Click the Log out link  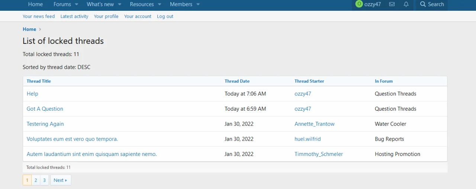pyautogui.click(x=165, y=16)
